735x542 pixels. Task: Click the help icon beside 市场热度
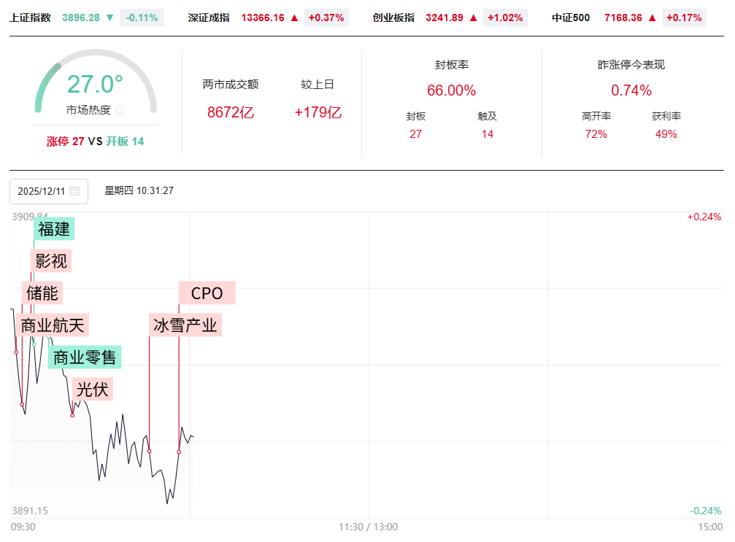pos(120,110)
